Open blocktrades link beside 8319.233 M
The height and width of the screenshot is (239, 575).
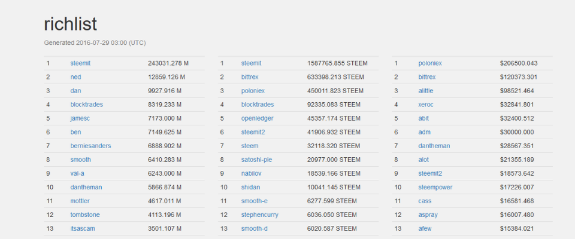click(86, 105)
